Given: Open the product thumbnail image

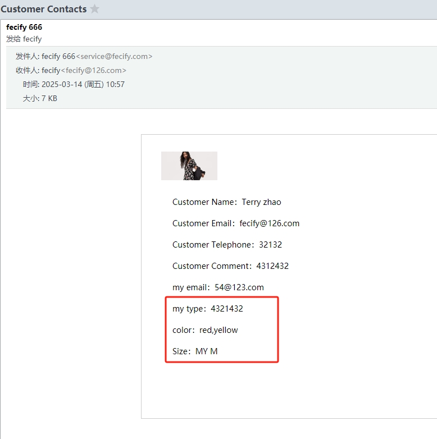Looking at the screenshot, I should pyautogui.click(x=189, y=166).
